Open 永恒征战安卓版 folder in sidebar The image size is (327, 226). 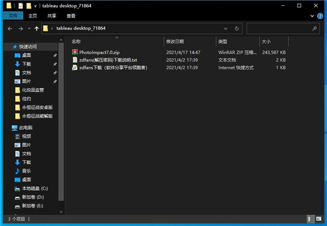point(37,107)
